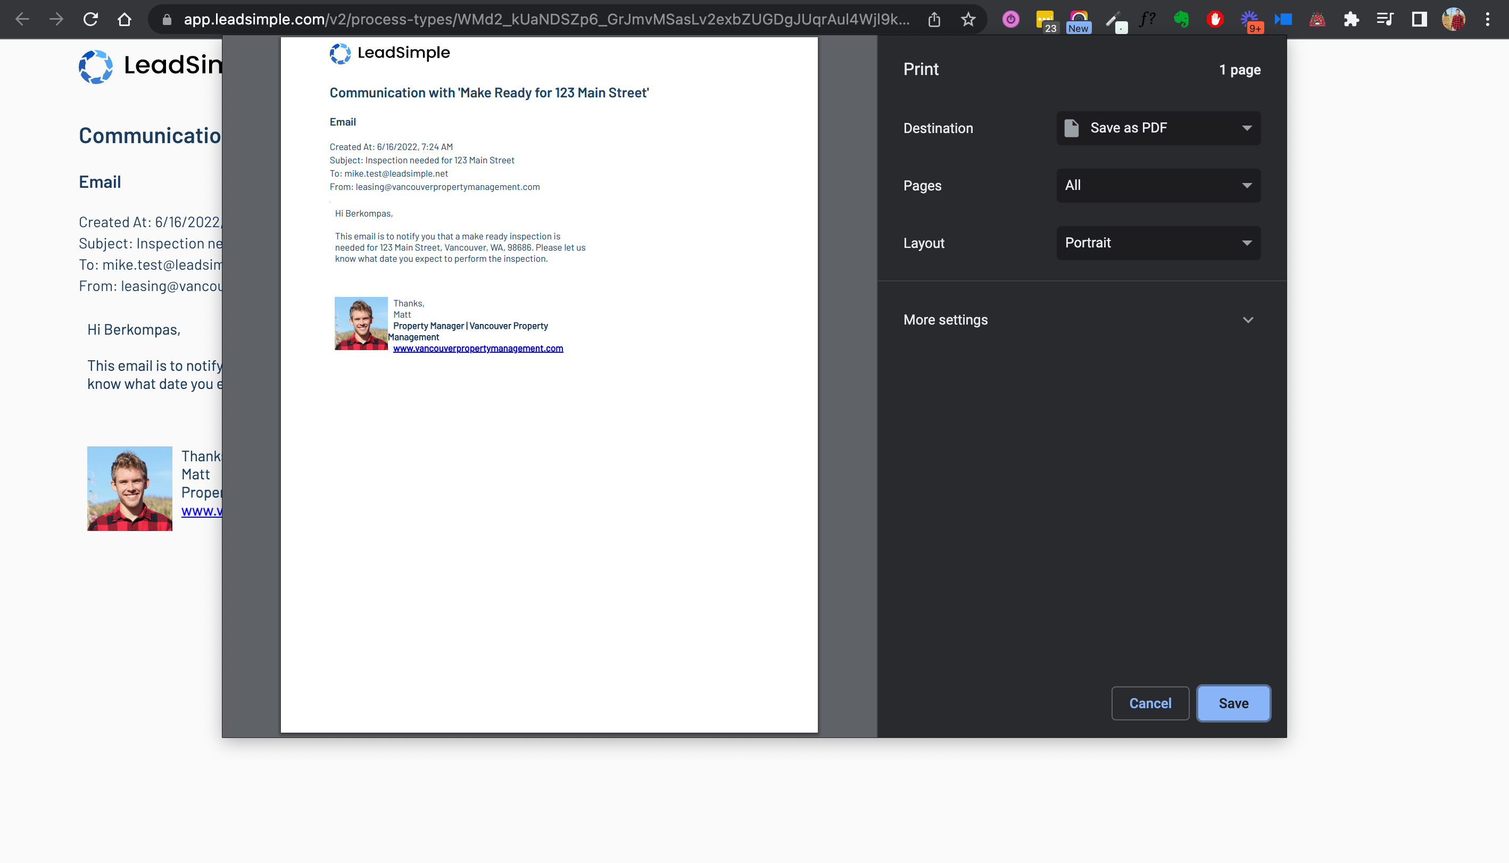This screenshot has width=1509, height=863.
Task: Click the 'To: mike.test@leadsimple.net' line in the preview
Action: pos(389,173)
